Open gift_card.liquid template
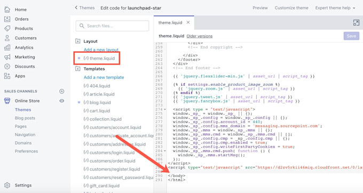 click(x=101, y=186)
